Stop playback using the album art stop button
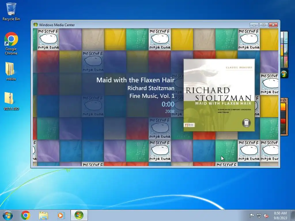Viewport: 295px width, 221px height. tap(246, 123)
